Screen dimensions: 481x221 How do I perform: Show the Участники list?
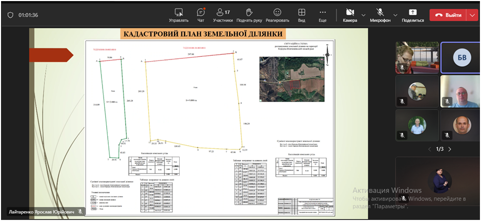pyautogui.click(x=223, y=15)
